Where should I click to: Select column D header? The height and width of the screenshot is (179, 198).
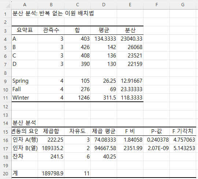click(x=104, y=5)
